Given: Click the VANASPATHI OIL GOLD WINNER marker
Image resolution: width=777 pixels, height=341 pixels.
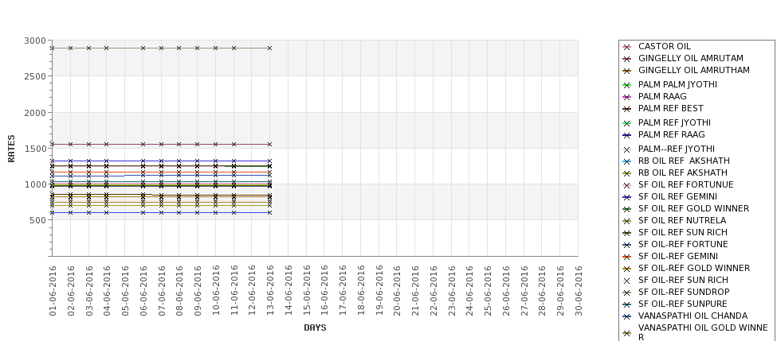Looking at the screenshot, I should [626, 333].
